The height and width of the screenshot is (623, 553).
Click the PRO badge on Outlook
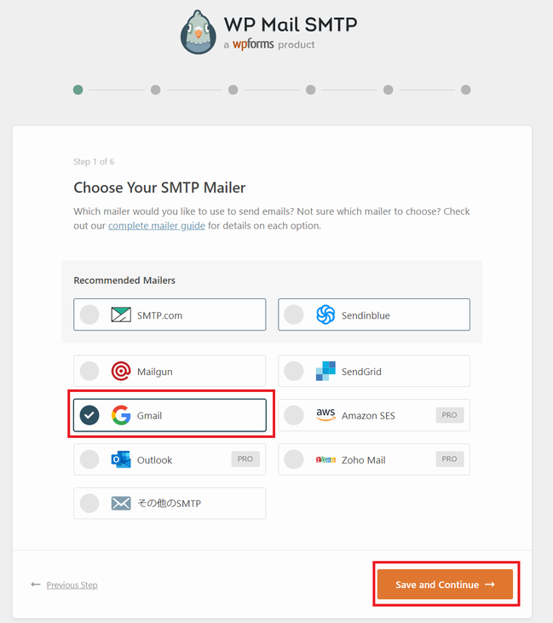[245, 459]
